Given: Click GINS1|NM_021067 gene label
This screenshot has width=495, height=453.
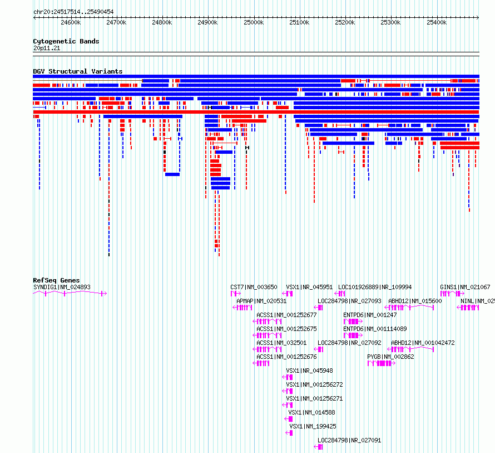Looking at the screenshot, I should coord(466,288).
